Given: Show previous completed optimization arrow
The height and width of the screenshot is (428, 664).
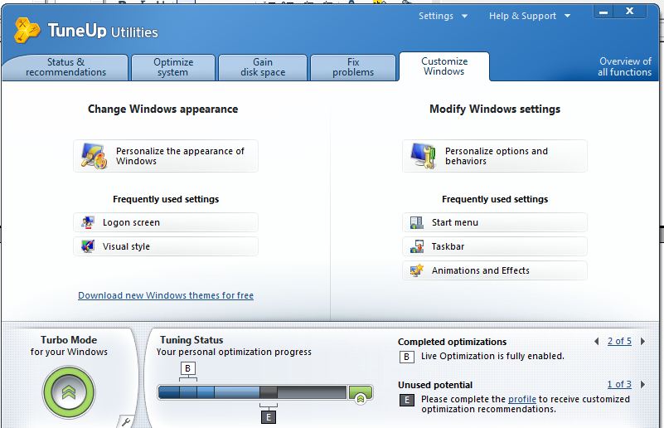Looking at the screenshot, I should point(597,341).
